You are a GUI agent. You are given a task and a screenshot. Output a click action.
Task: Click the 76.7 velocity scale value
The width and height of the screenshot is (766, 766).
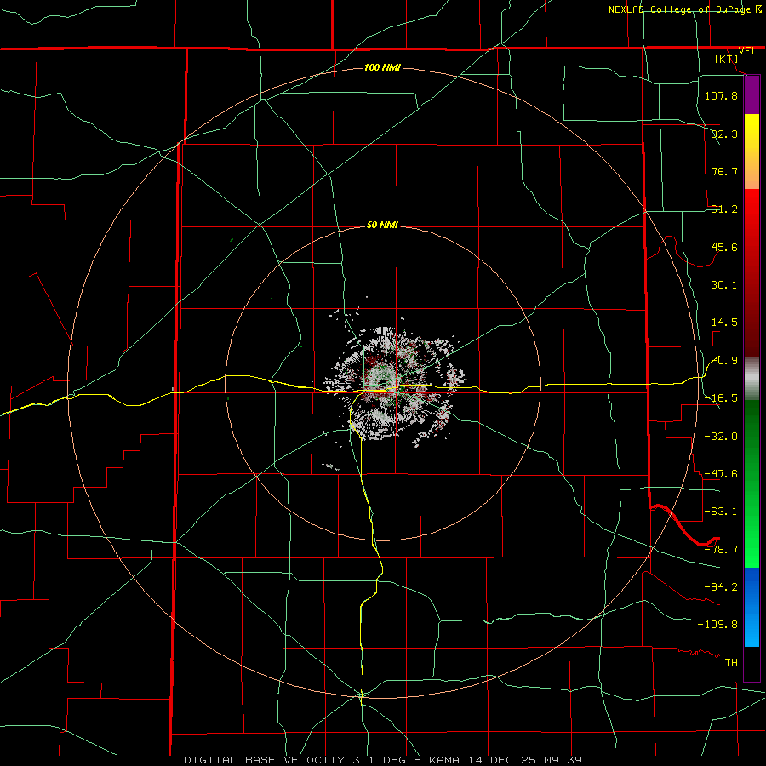(724, 171)
